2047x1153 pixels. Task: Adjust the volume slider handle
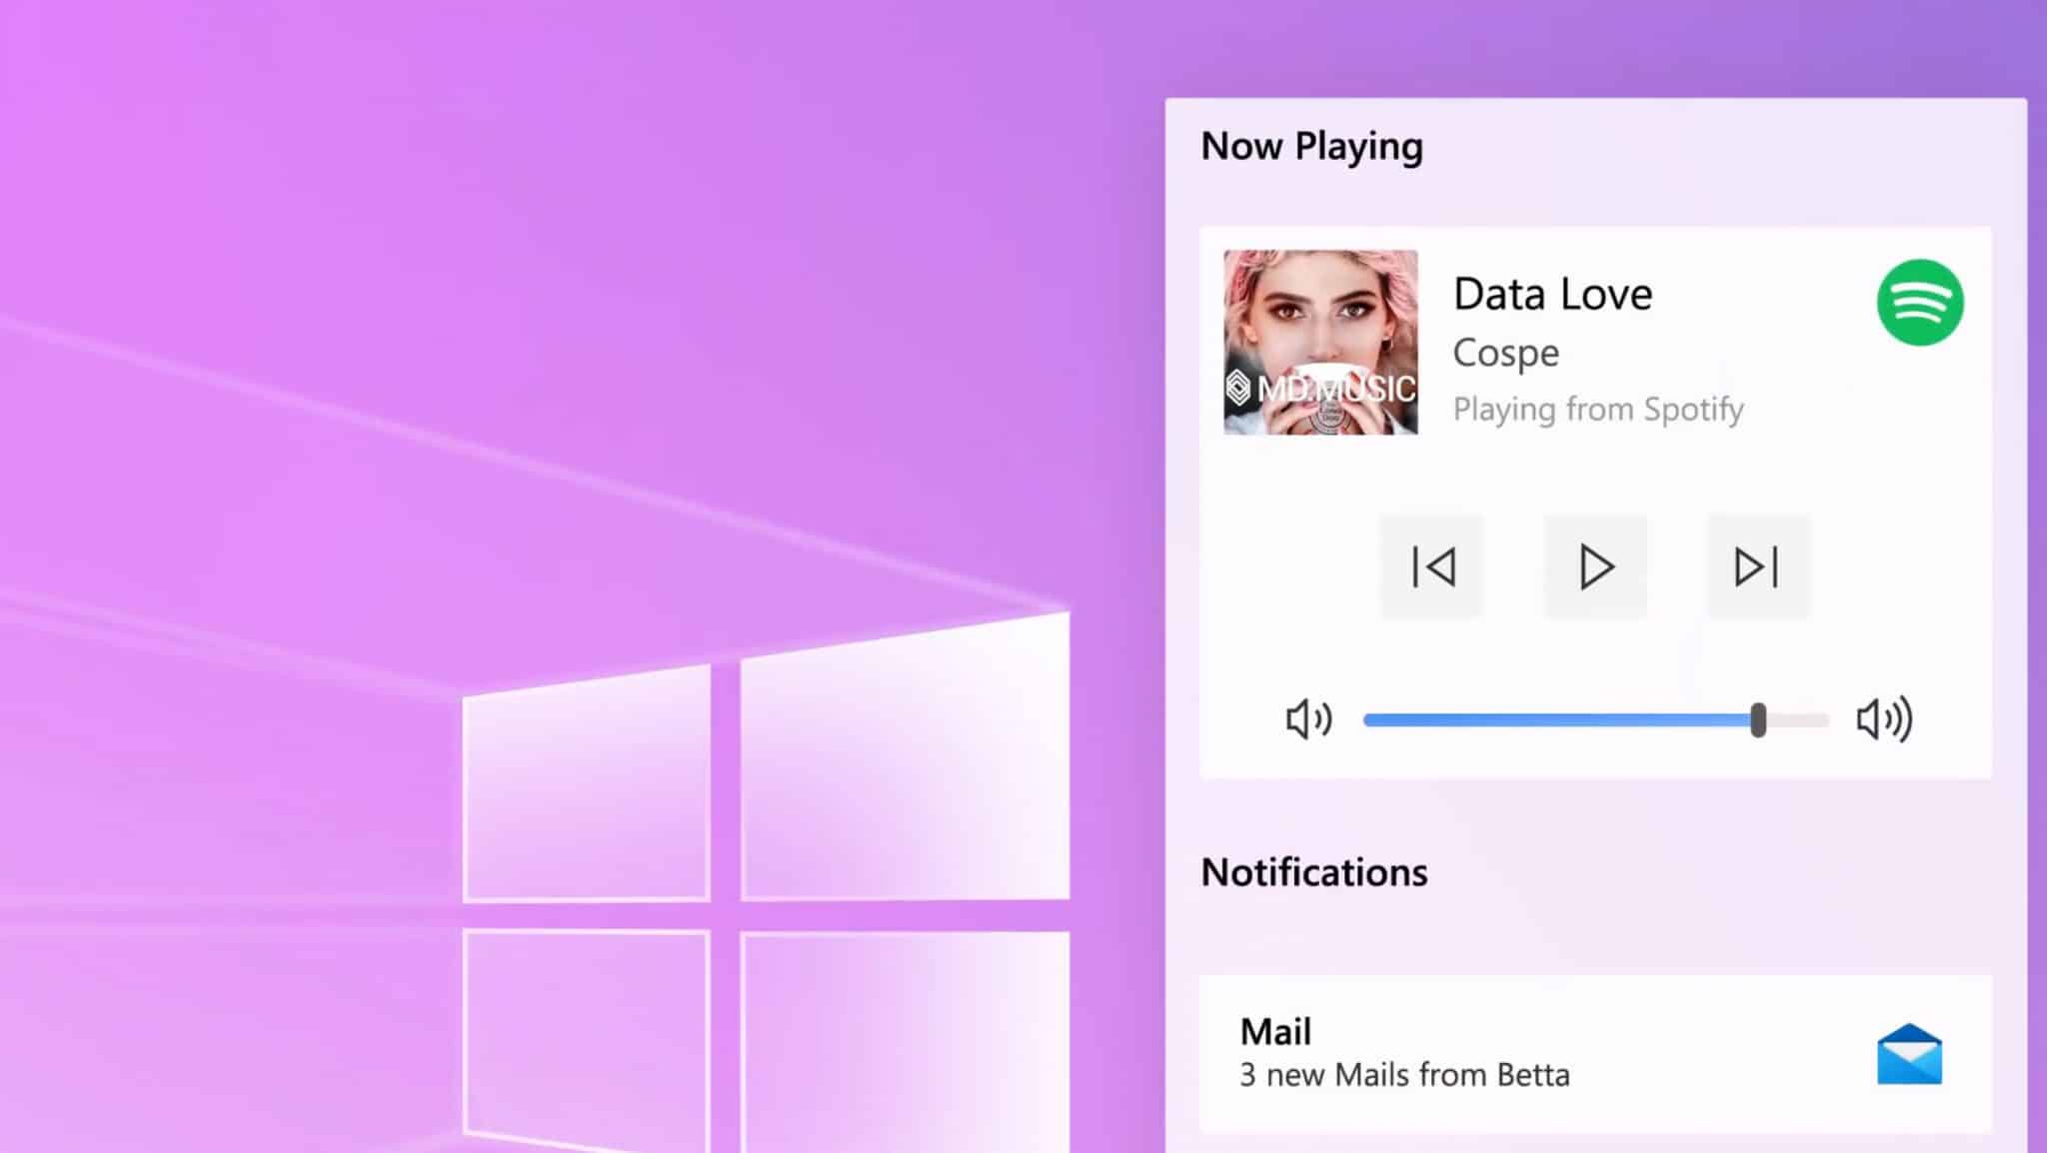[x=1757, y=718]
